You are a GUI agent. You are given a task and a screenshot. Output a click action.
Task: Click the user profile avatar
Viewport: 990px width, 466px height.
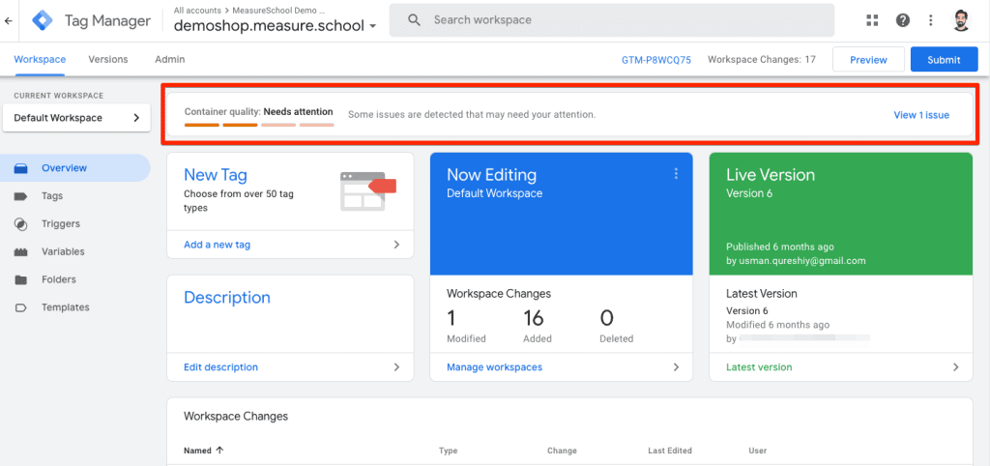click(962, 20)
